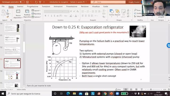Open the Layout dropdown

point(36,10)
